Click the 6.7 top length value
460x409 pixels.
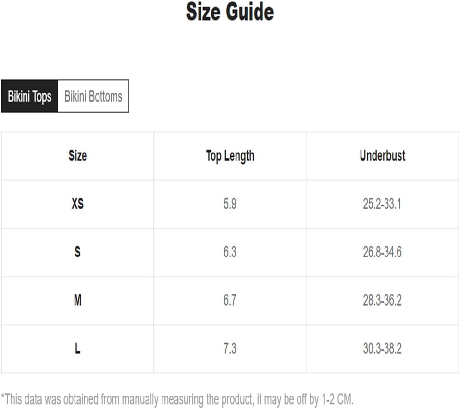pos(230,300)
